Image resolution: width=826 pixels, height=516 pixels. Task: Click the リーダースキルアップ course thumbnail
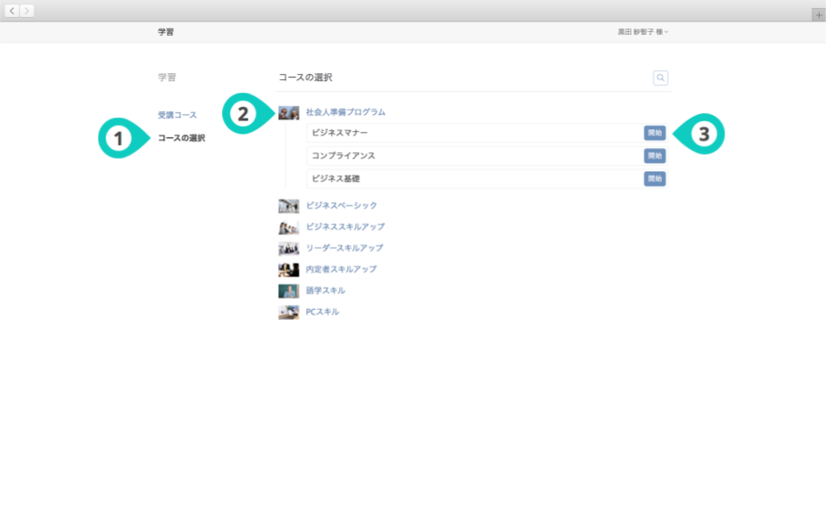[288, 249]
